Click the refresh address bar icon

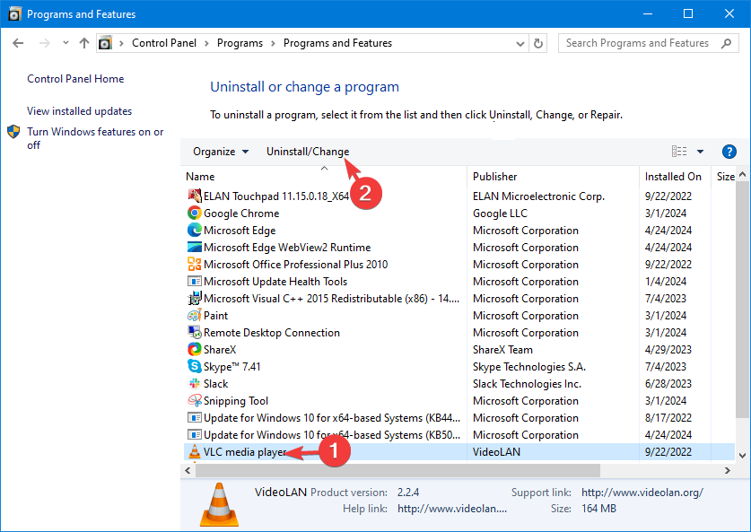tap(537, 44)
